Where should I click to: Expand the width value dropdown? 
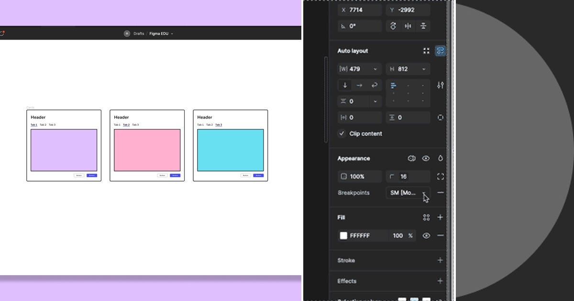pos(375,69)
